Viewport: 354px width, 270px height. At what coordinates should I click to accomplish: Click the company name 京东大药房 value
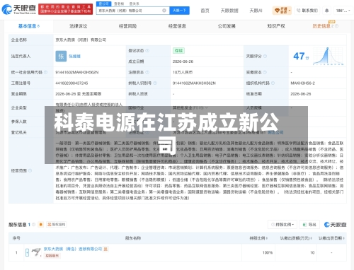pos(81,40)
